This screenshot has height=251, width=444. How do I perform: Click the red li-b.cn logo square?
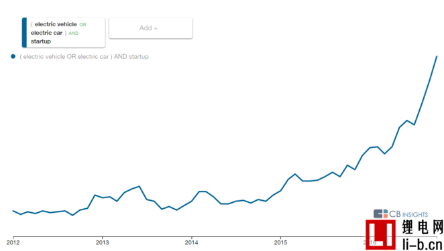click(x=380, y=235)
